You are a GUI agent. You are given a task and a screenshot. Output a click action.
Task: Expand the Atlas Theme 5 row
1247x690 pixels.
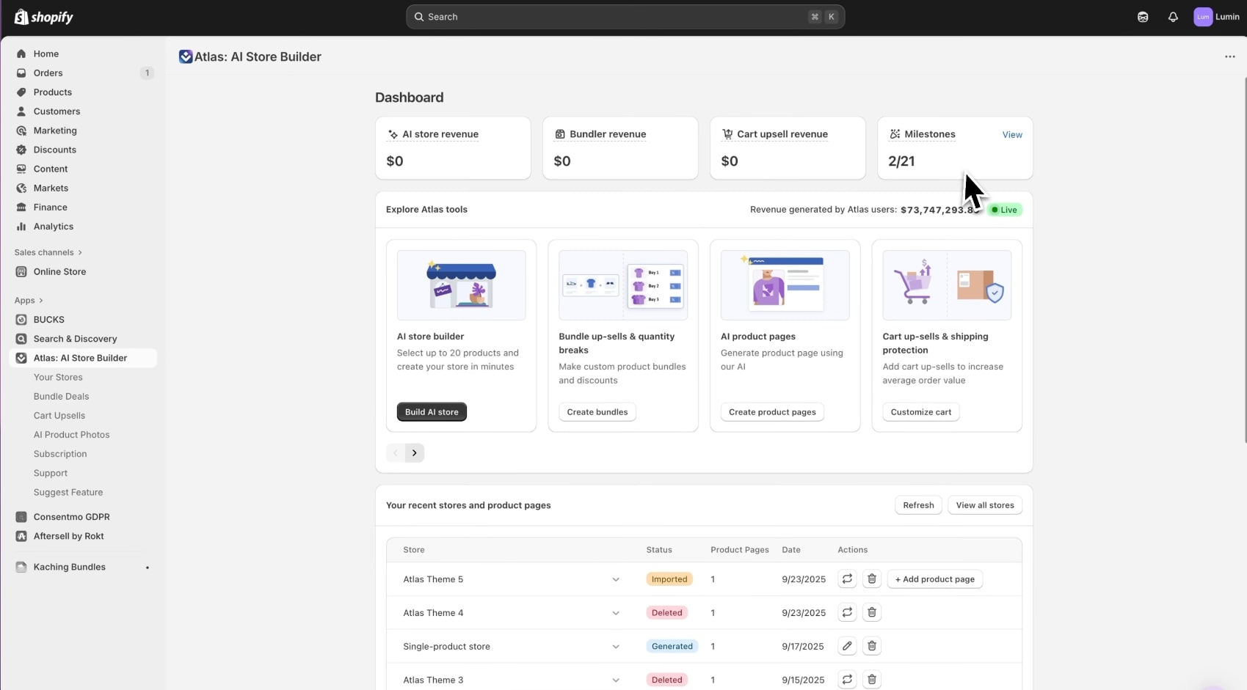click(x=616, y=579)
